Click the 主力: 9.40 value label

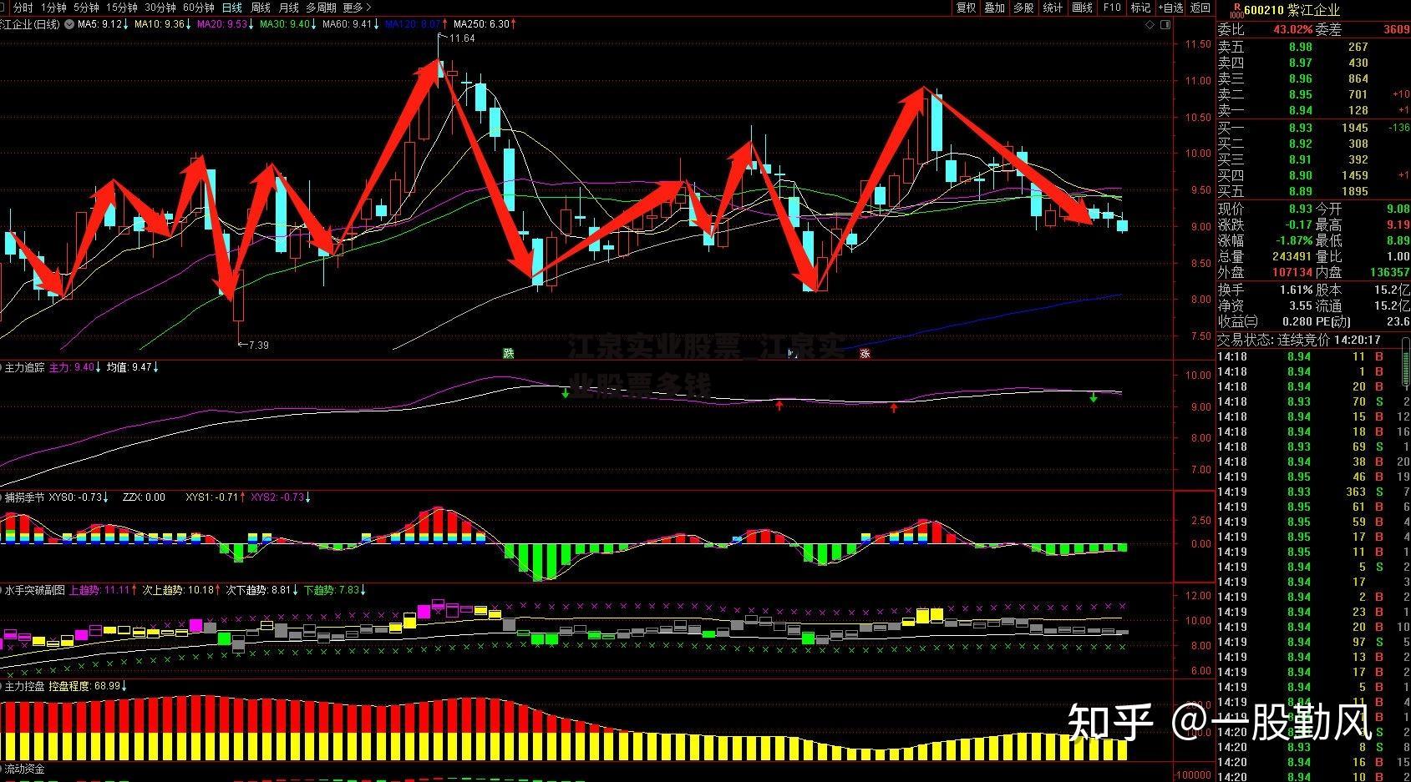75,366
